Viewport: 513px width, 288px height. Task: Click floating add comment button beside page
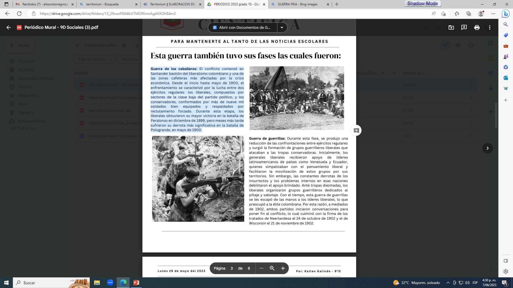[x=356, y=130]
